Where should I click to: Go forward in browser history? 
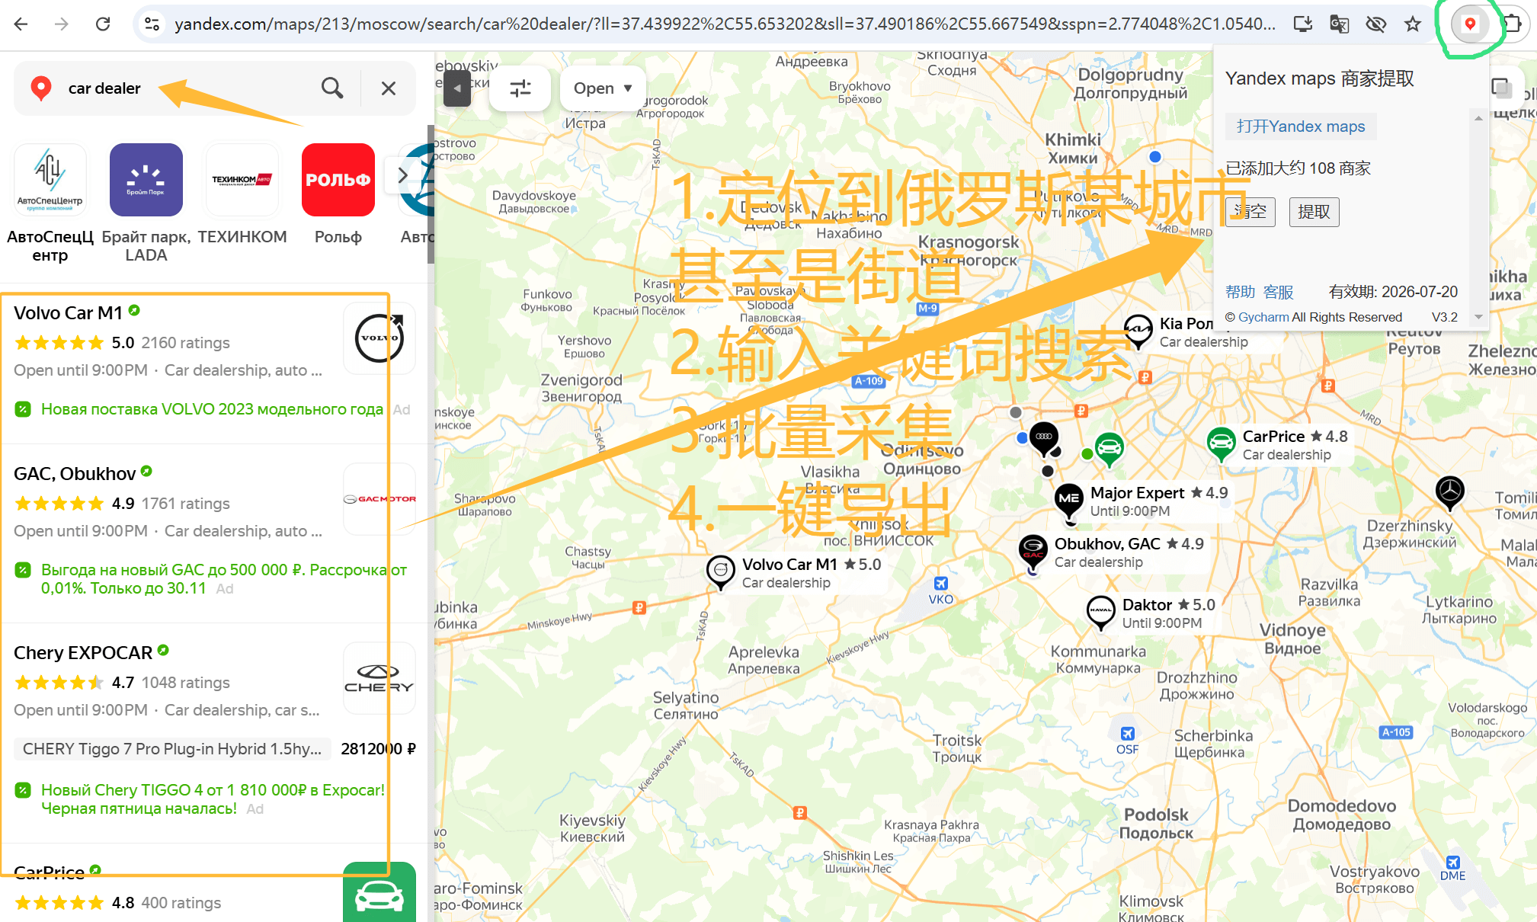click(x=62, y=24)
